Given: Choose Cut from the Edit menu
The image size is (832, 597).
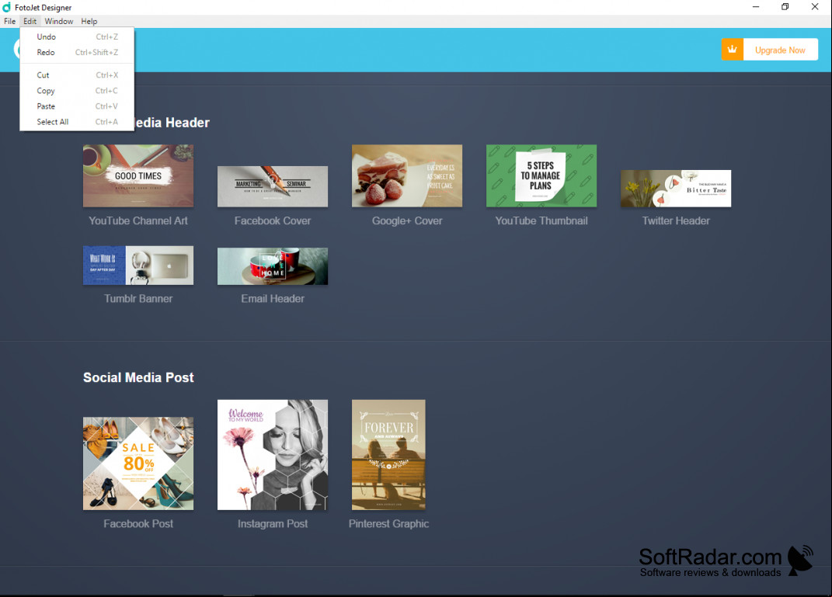Looking at the screenshot, I should (x=77, y=75).
